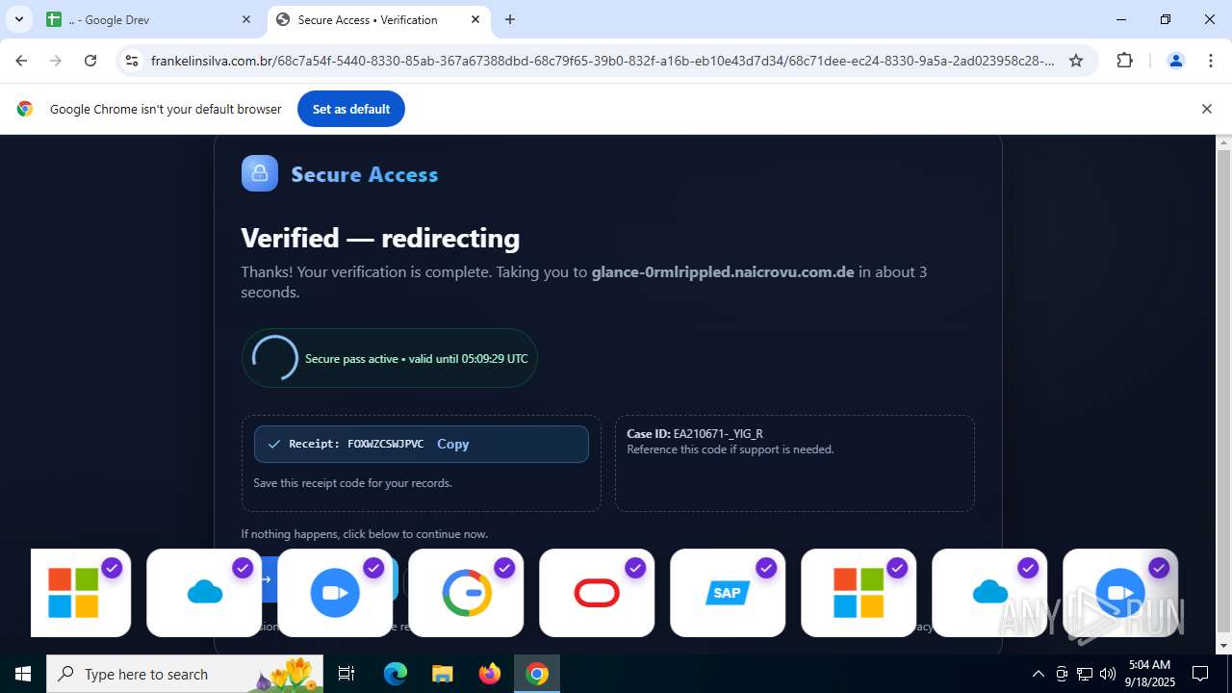Open Chrome's three-dot menu

click(x=1210, y=61)
